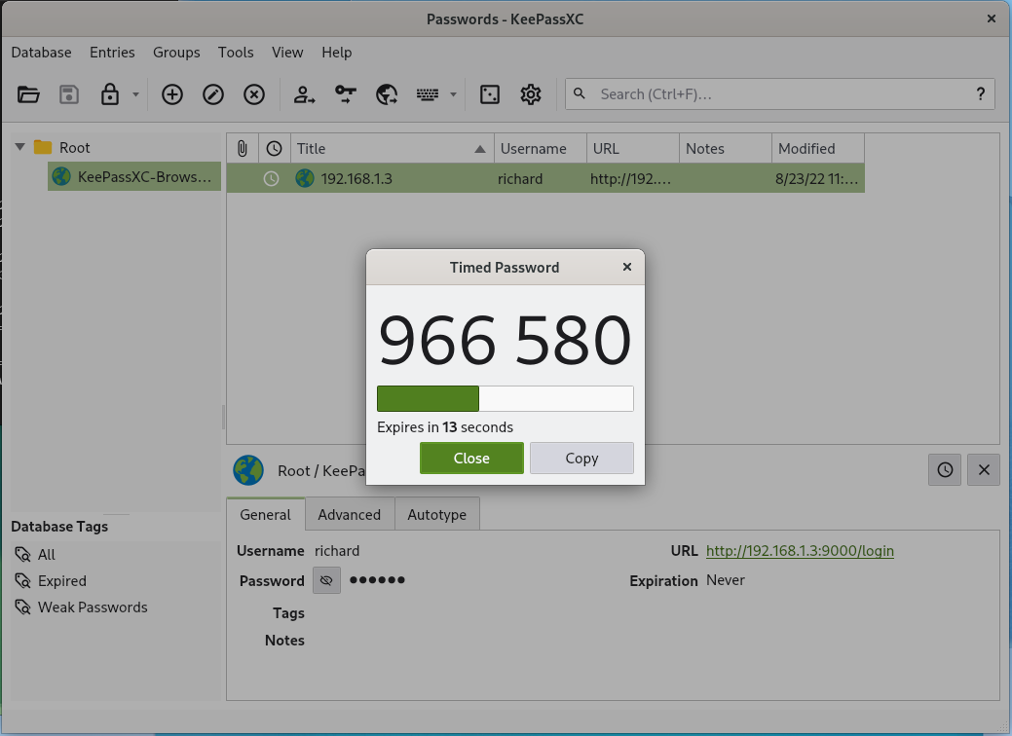Copy the timed password
The image size is (1012, 736).
[581, 458]
